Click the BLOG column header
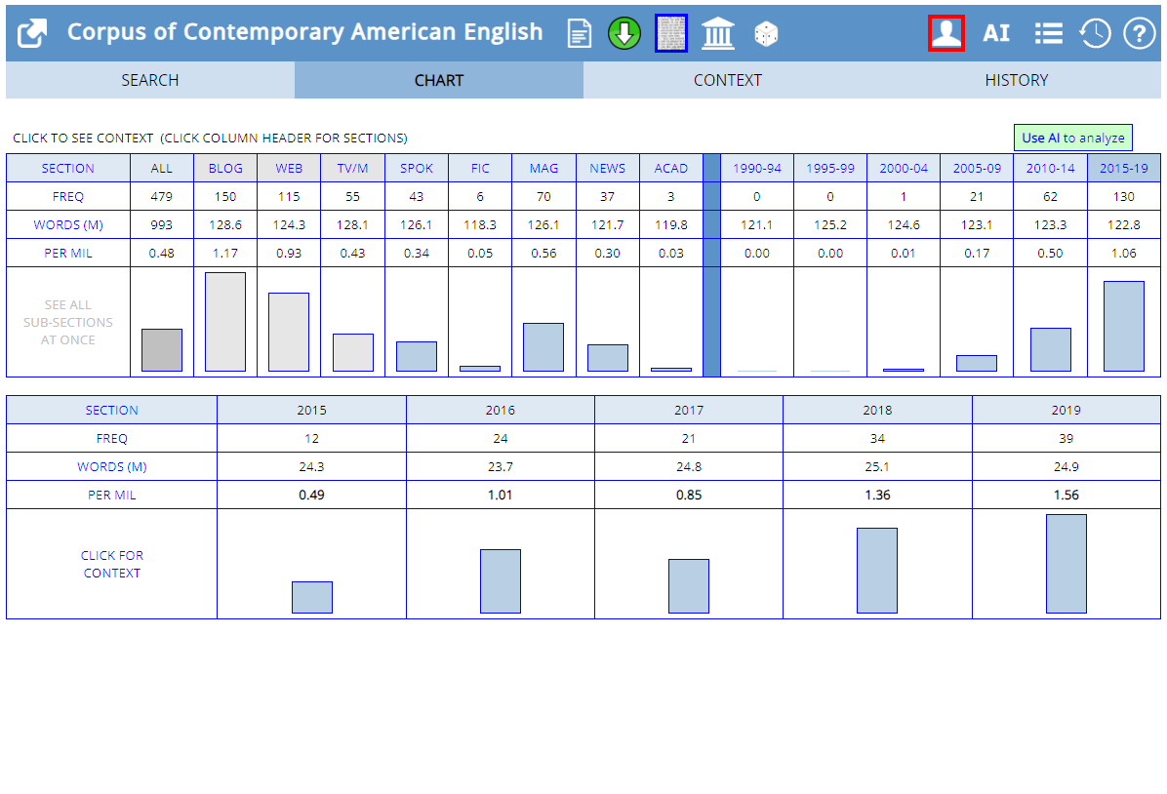The height and width of the screenshot is (794, 1167). [x=225, y=168]
